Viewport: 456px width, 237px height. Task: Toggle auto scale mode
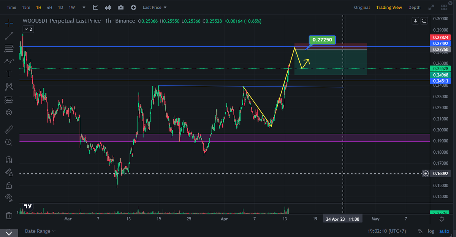point(444,231)
